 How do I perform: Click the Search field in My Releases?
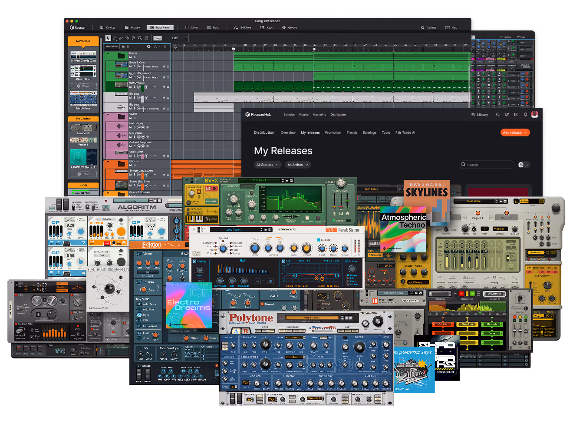click(487, 165)
